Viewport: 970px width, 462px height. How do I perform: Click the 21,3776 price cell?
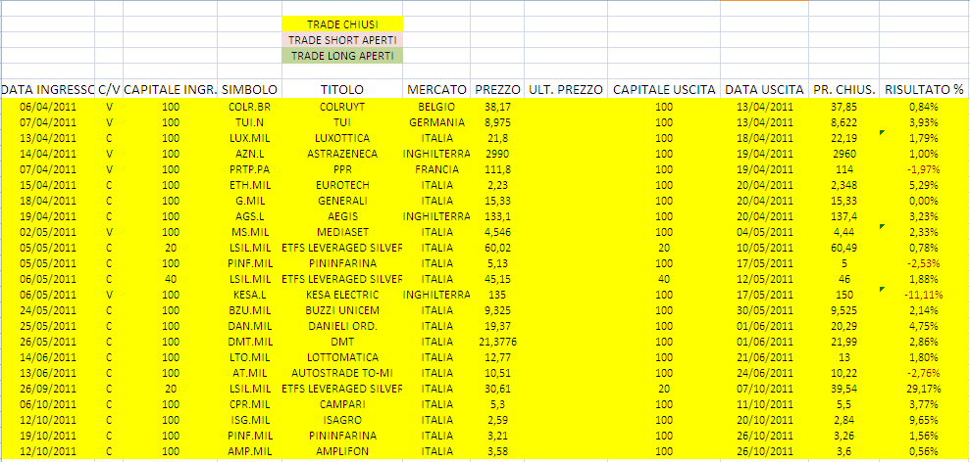pyautogui.click(x=496, y=342)
